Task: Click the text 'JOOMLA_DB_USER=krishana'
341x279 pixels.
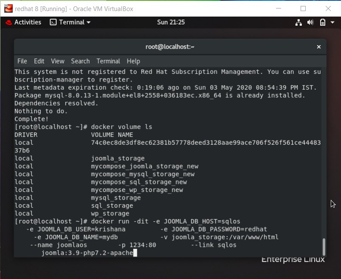Action: click(x=81, y=229)
